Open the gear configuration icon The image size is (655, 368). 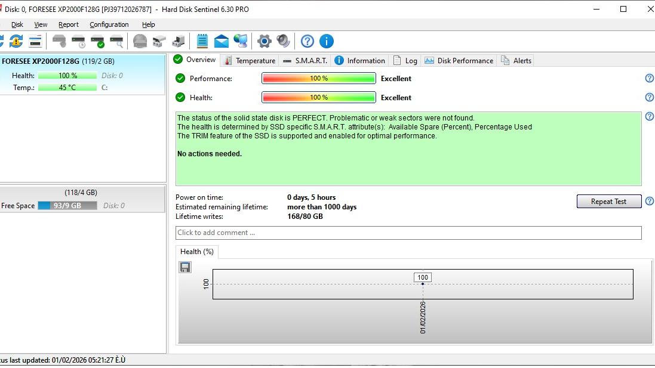(x=265, y=41)
